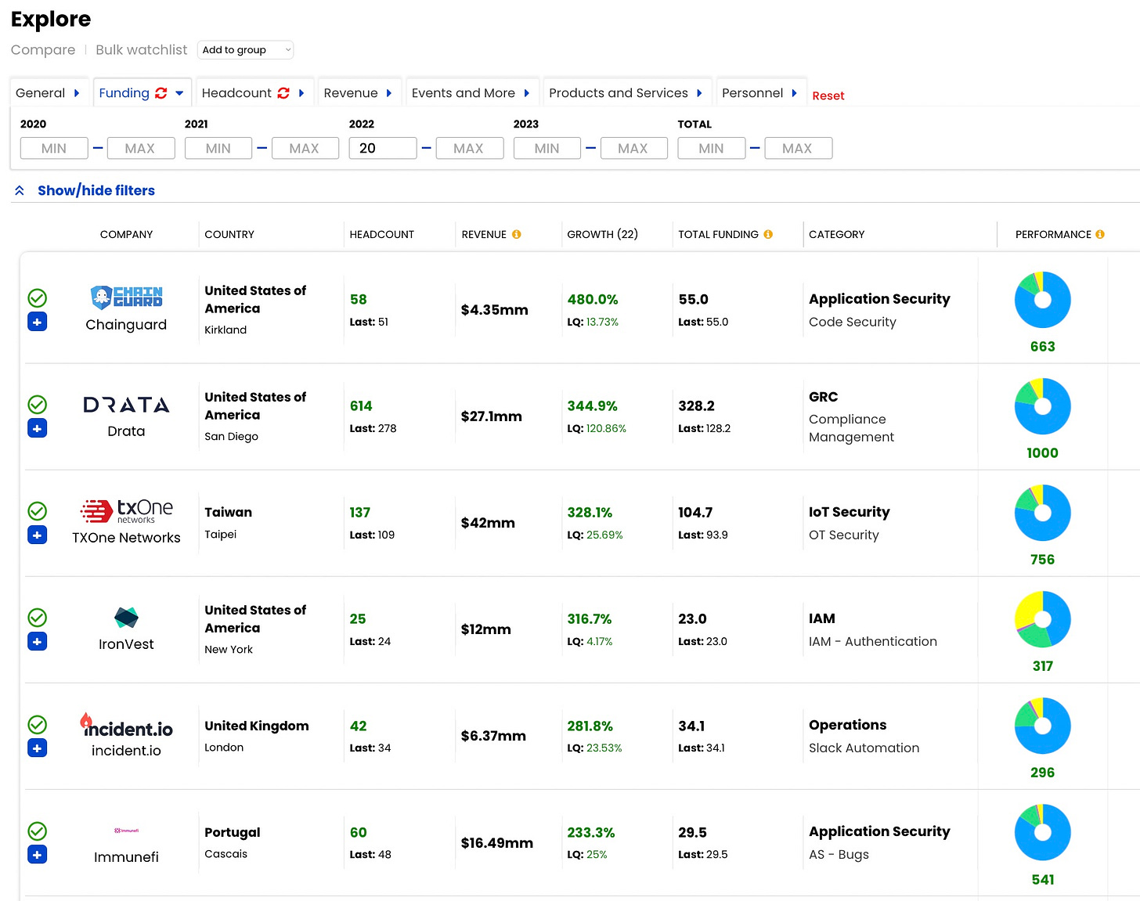
Task: Click the red Reset link
Action: click(x=828, y=96)
